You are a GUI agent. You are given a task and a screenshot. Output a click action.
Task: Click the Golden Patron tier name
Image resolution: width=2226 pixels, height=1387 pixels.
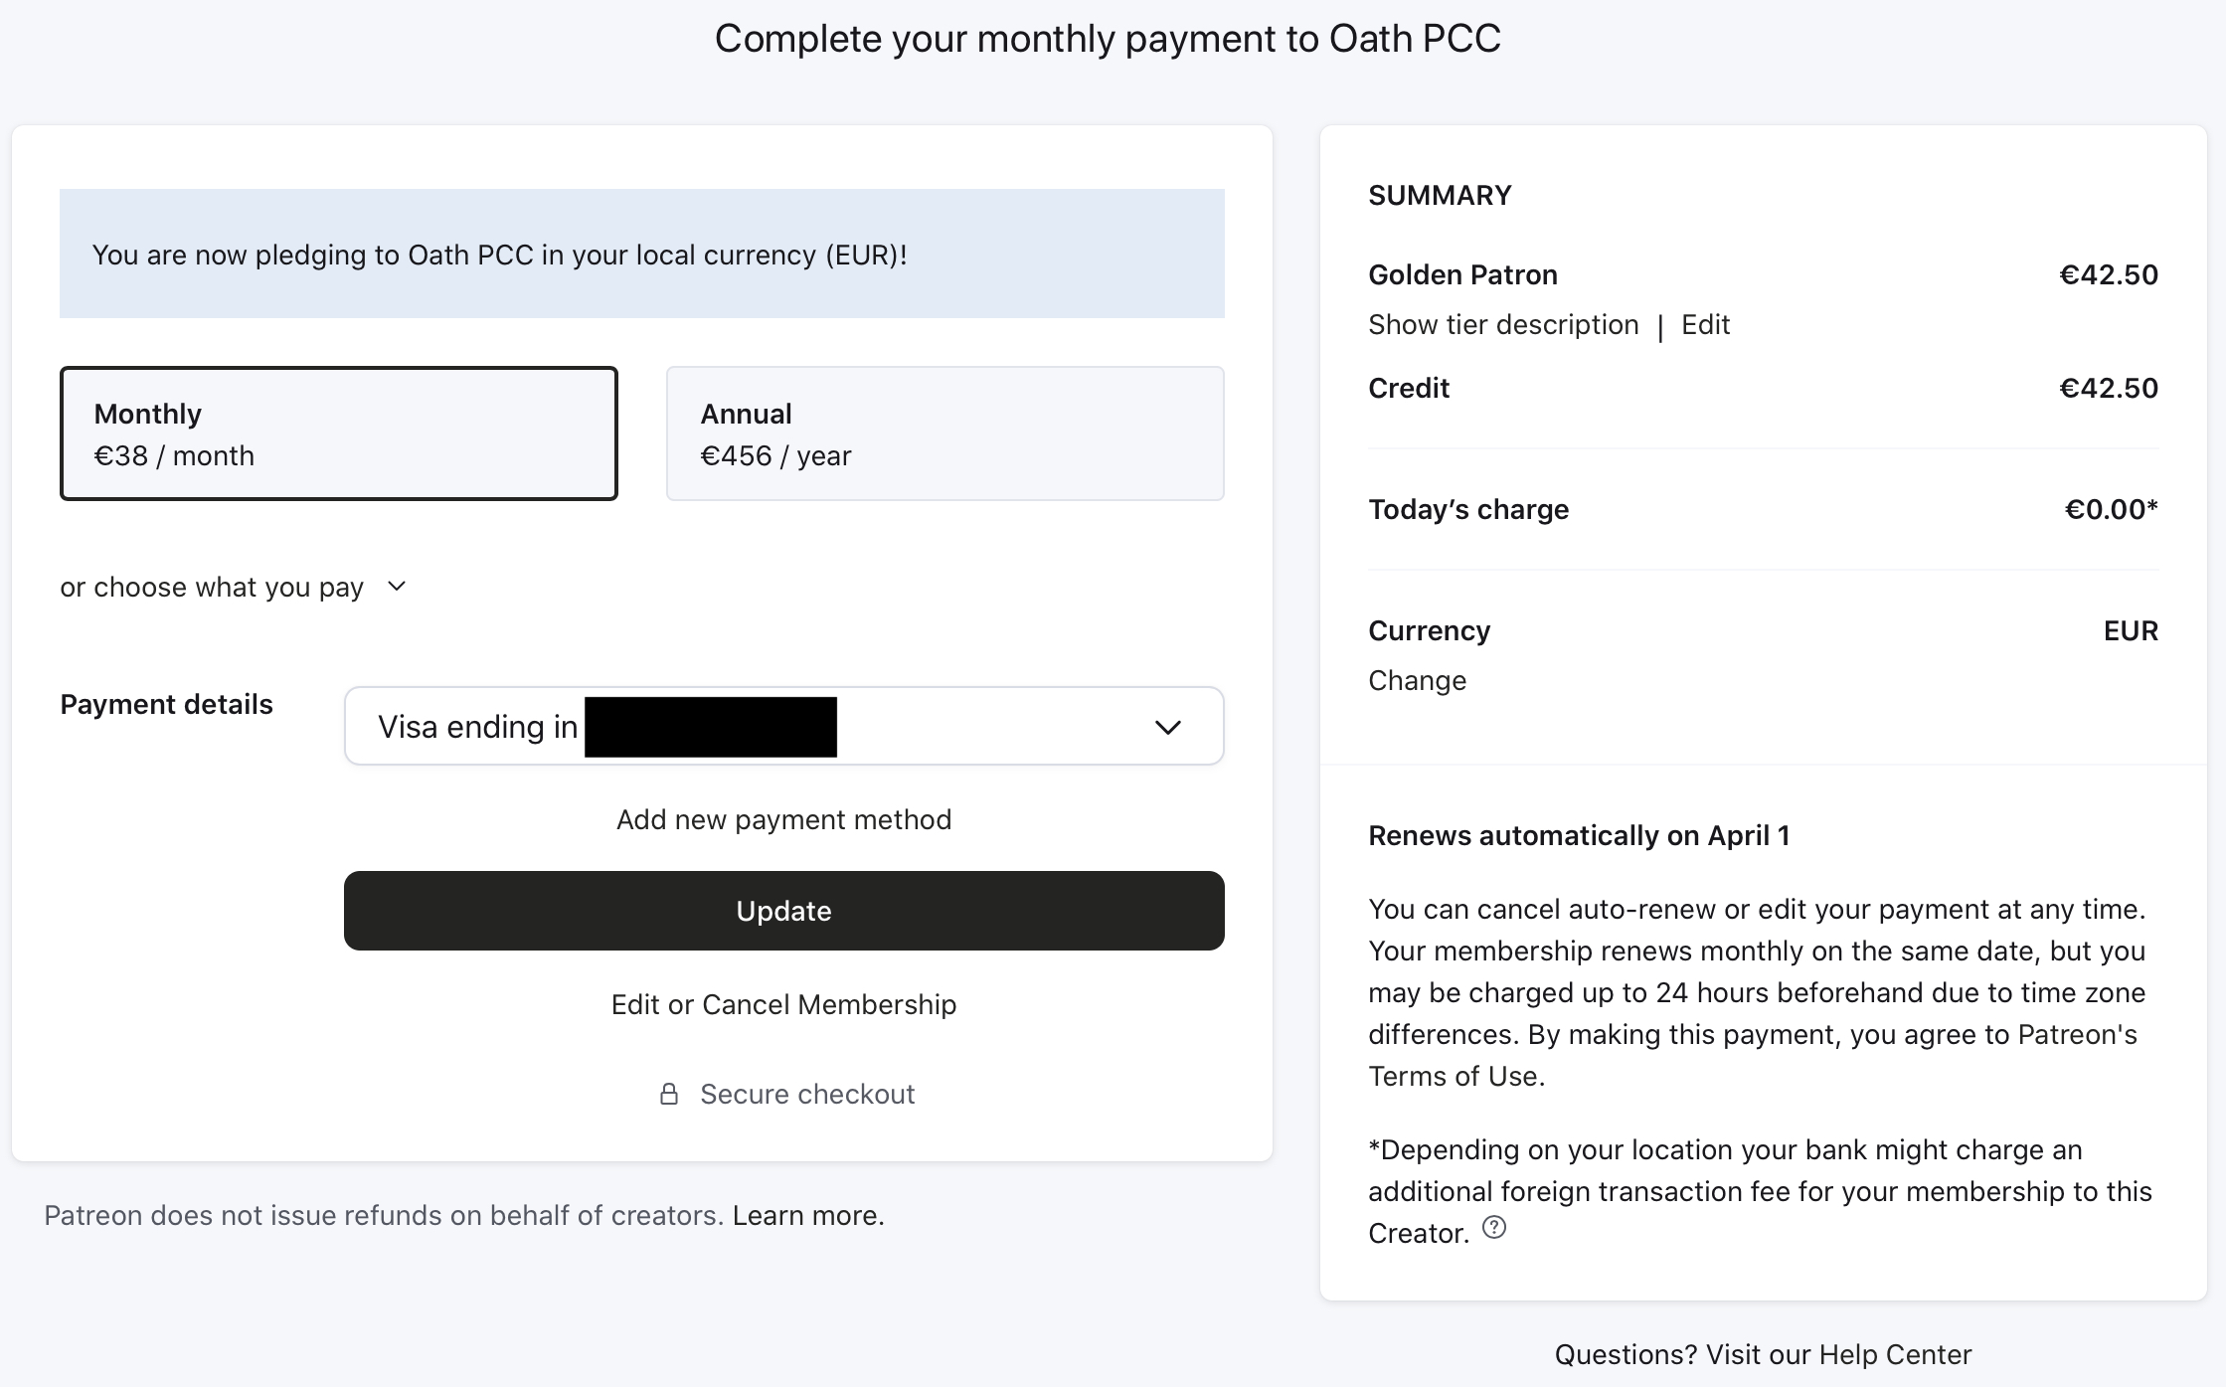click(x=1462, y=274)
